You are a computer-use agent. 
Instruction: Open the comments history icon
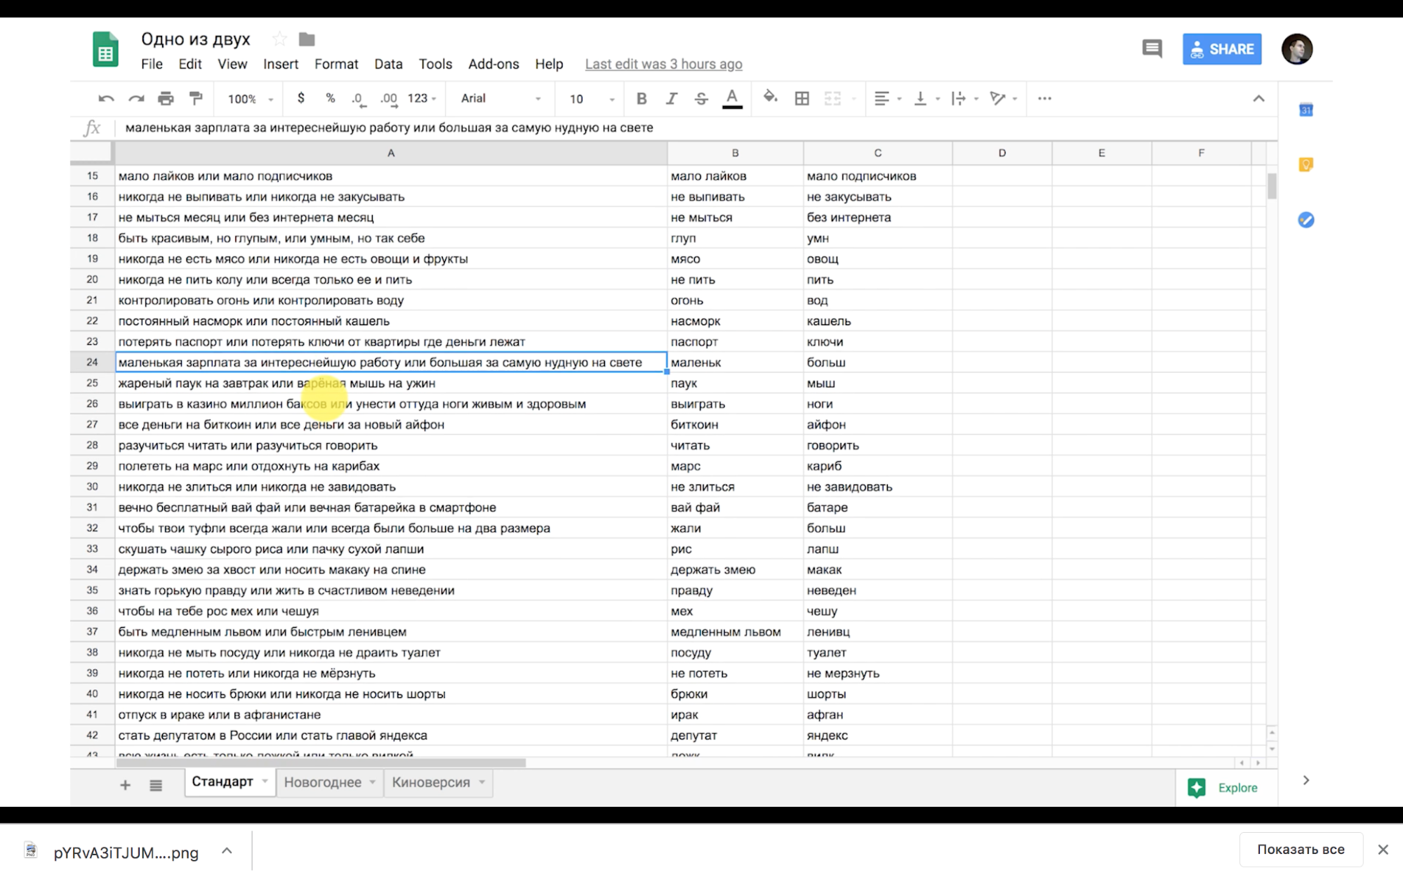click(x=1152, y=49)
